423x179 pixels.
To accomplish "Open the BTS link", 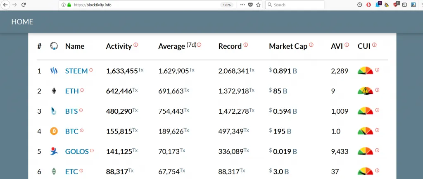I will (71, 111).
